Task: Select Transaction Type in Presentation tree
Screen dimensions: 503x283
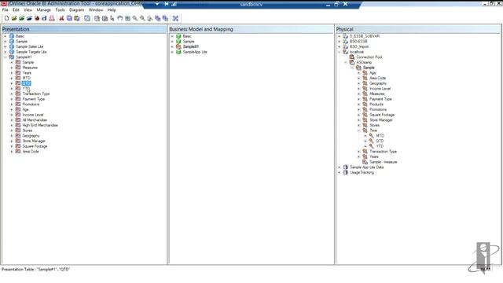Action: point(36,94)
